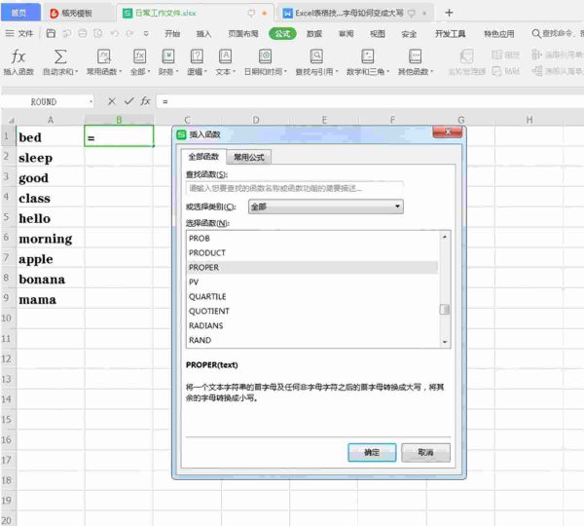Select PROPER in the function list
Image resolution: width=584 pixels, height=526 pixels.
(x=312, y=267)
